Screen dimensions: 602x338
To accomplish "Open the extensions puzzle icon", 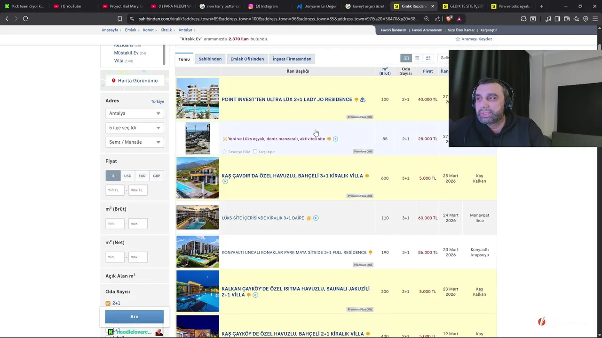I will point(523,19).
